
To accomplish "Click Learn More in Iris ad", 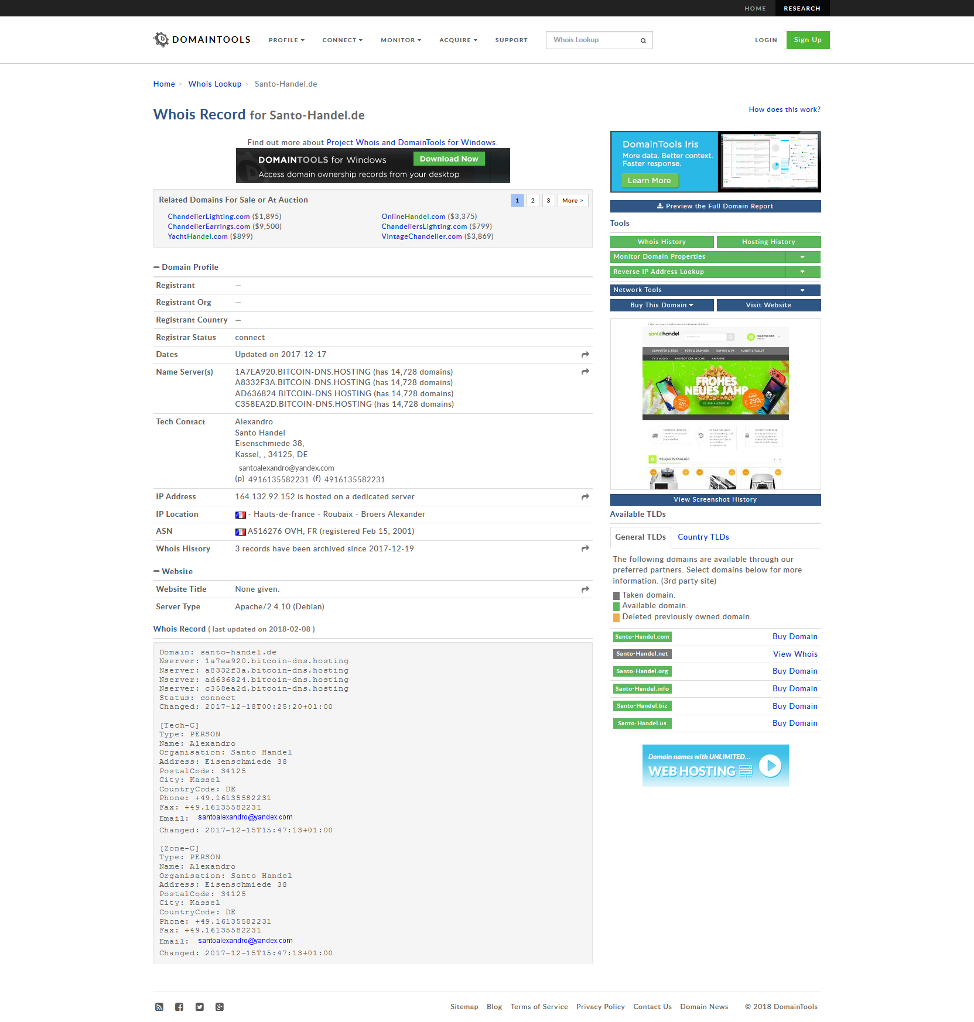I will (x=650, y=181).
